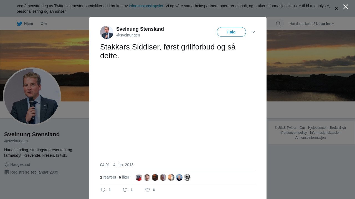View the 6 liker list

click(x=124, y=177)
